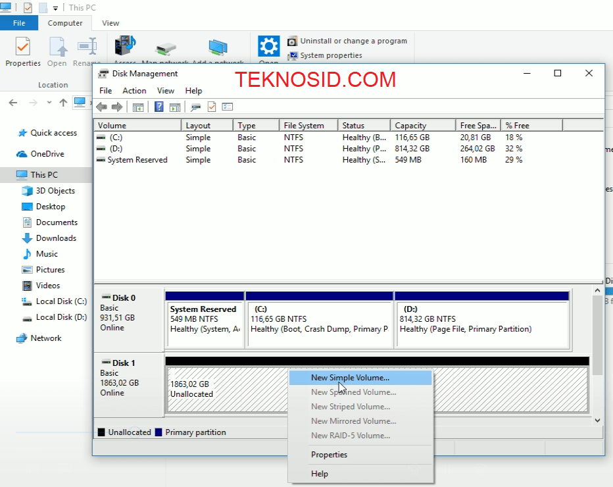Open the Customize Quick Access Toolbar dropdown

click(x=55, y=8)
